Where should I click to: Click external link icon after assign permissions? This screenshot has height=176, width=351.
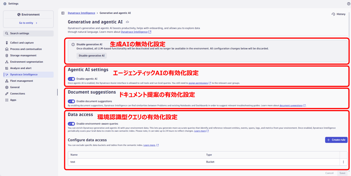210,83
